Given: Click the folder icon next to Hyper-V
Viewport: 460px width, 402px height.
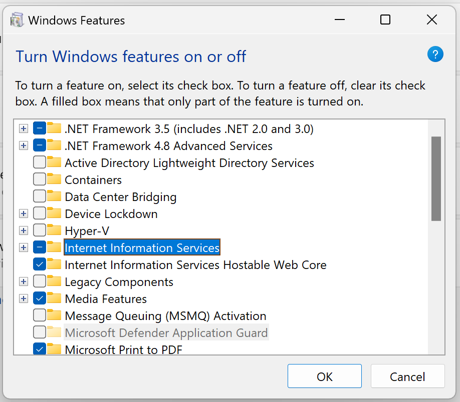Looking at the screenshot, I should click(54, 230).
